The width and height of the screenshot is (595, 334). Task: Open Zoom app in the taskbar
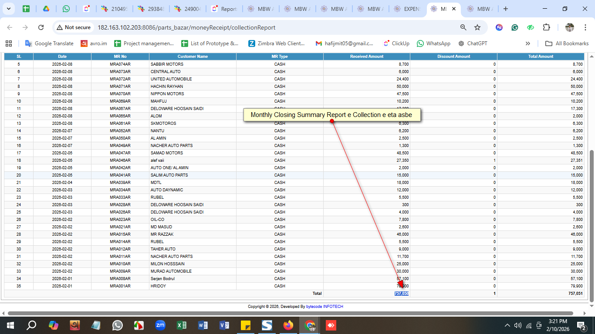pos(160,325)
